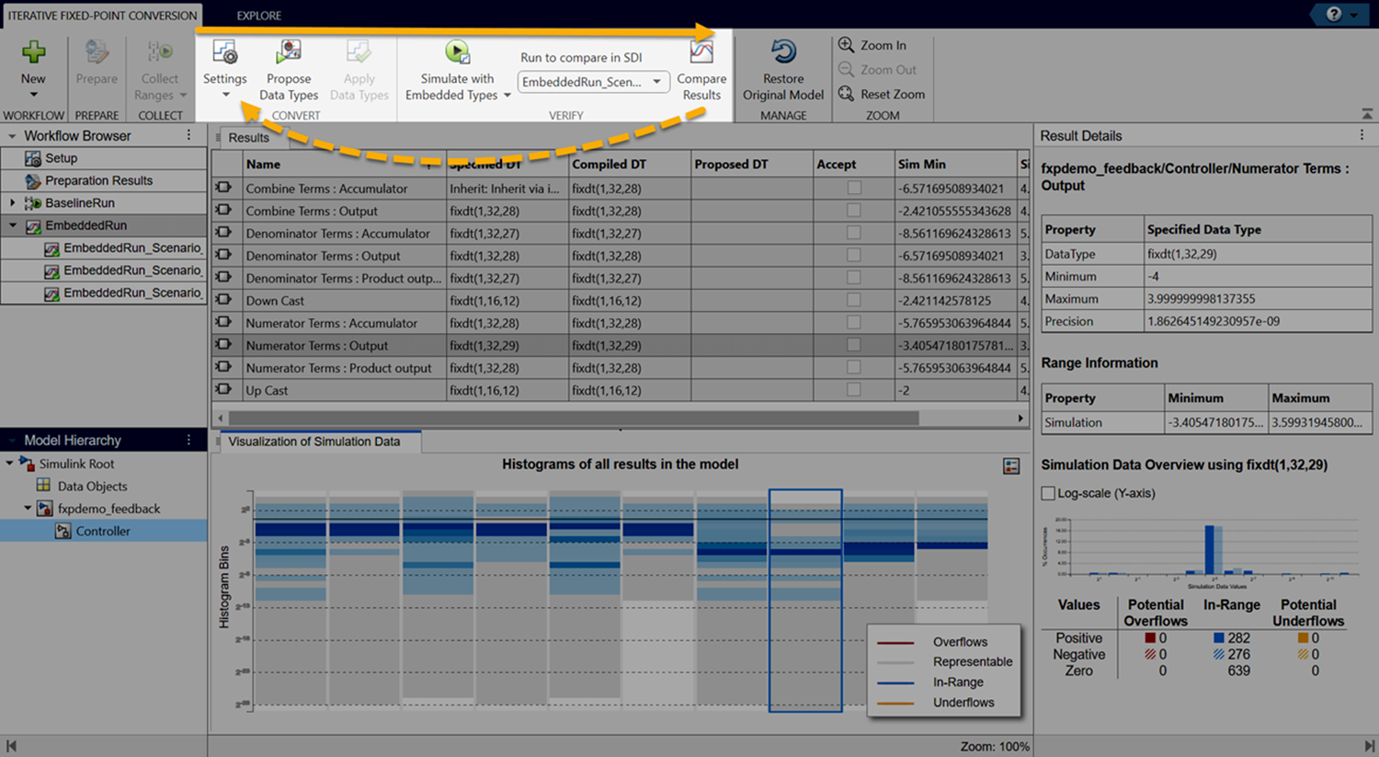Select highlighted histogram column in visualization

click(x=805, y=601)
